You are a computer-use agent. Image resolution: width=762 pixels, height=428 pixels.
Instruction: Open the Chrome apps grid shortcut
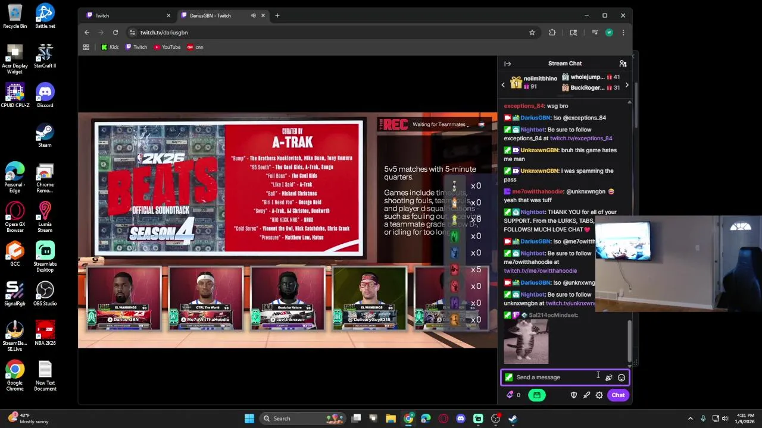86,47
